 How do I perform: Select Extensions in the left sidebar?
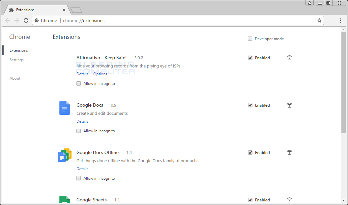coord(19,50)
